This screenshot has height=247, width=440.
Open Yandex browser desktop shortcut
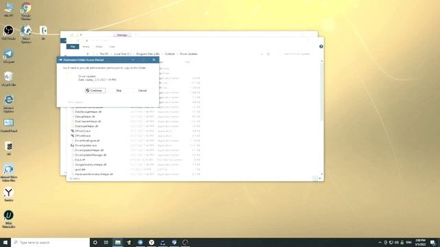[x=9, y=194]
